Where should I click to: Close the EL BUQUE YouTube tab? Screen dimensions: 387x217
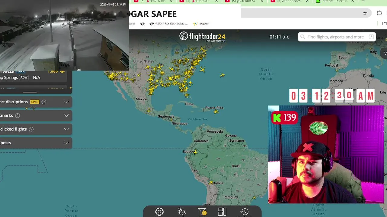[x=216, y=1]
